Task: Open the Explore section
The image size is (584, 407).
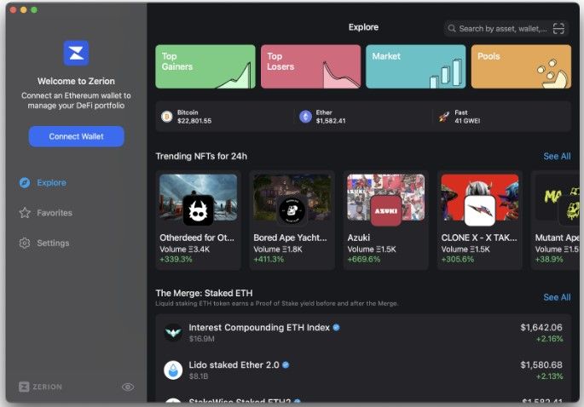Action: (43, 183)
